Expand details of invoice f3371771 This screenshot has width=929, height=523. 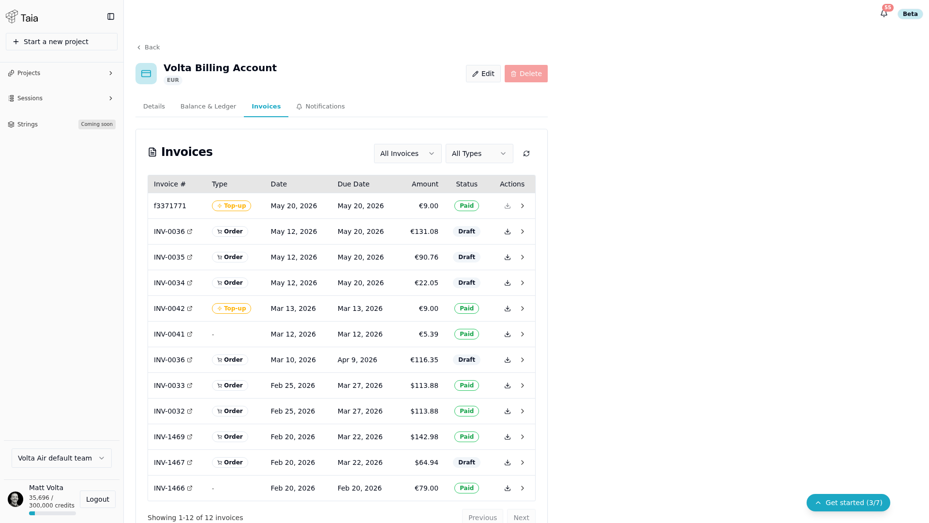point(523,206)
